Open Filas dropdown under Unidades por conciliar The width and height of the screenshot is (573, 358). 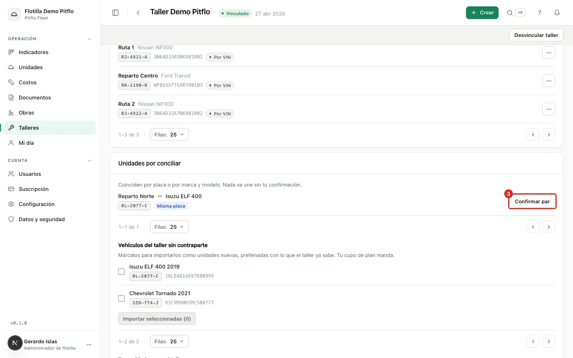tap(169, 227)
